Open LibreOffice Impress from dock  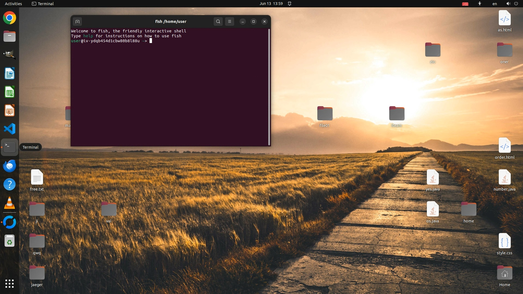10,111
